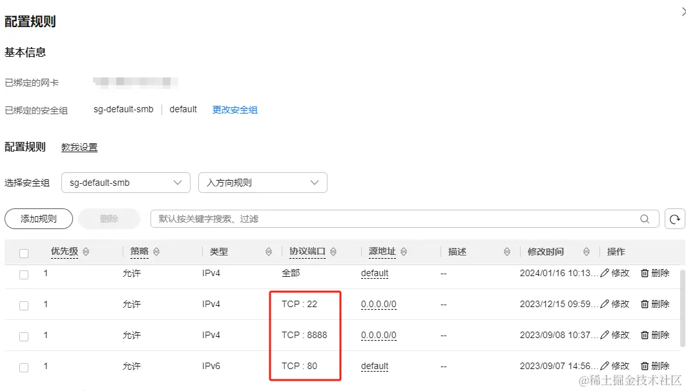Click the IPv6 type cell

(211, 366)
